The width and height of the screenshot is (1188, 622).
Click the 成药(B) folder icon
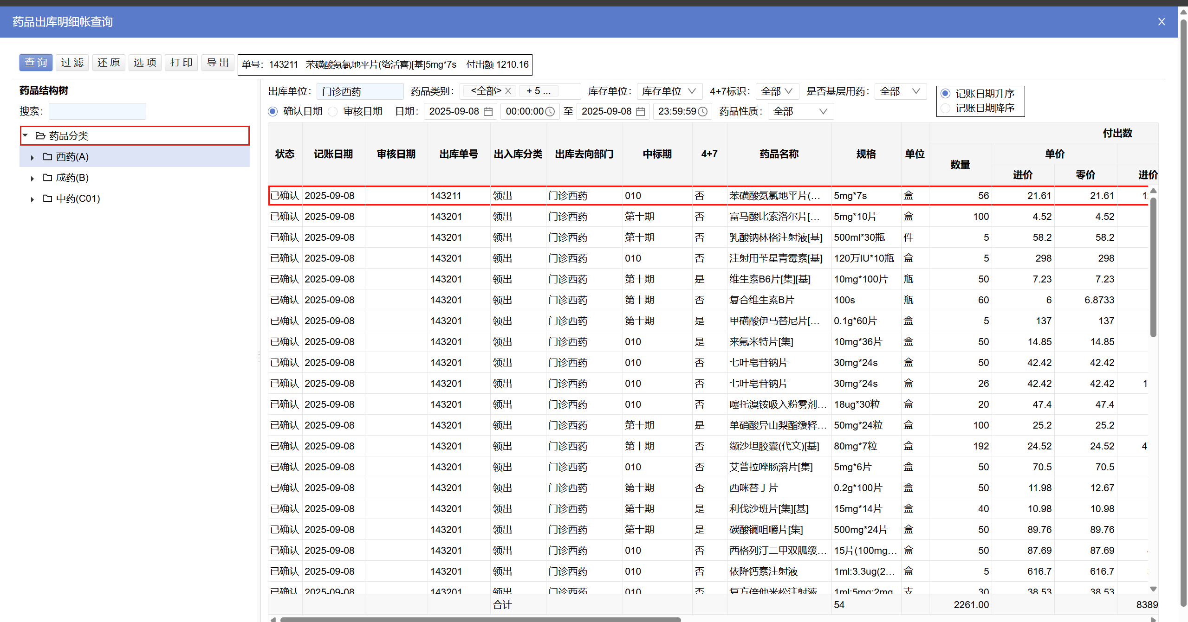click(x=47, y=178)
